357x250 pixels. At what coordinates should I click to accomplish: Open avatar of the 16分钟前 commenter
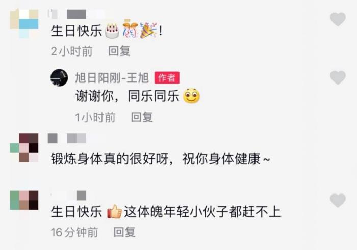(x=24, y=200)
